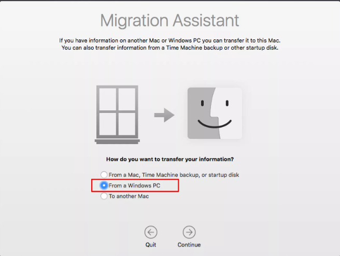Click the 'If you have information on another Mac' text
The height and width of the screenshot is (256, 340).
point(170,40)
